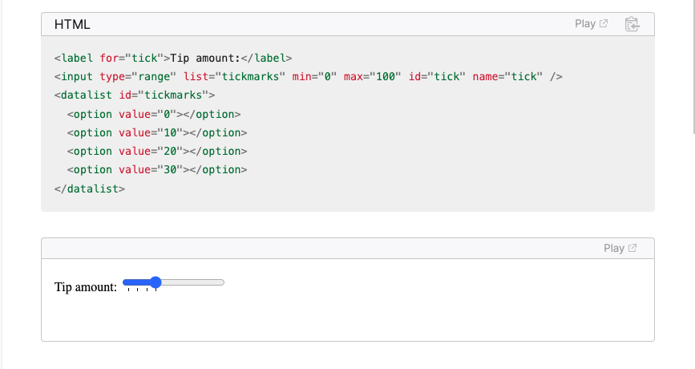This screenshot has height=369, width=695.
Task: Click the third tick mark under the slider
Action: click(x=147, y=290)
